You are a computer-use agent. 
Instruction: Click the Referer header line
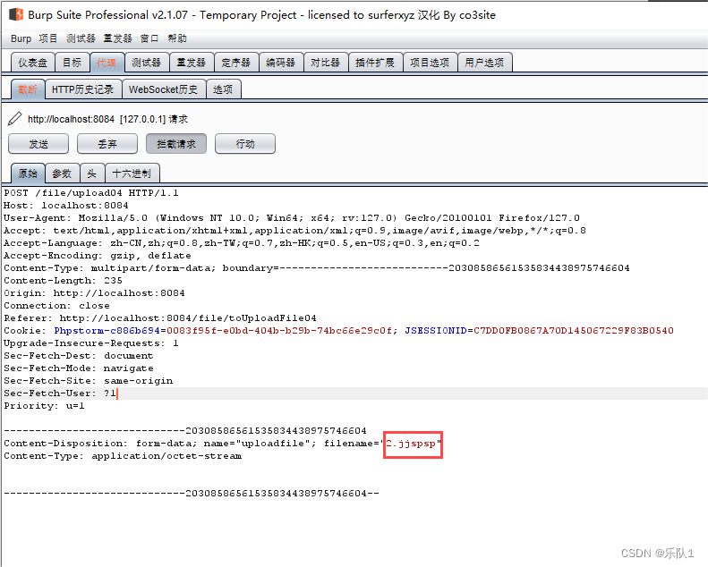[x=160, y=318]
